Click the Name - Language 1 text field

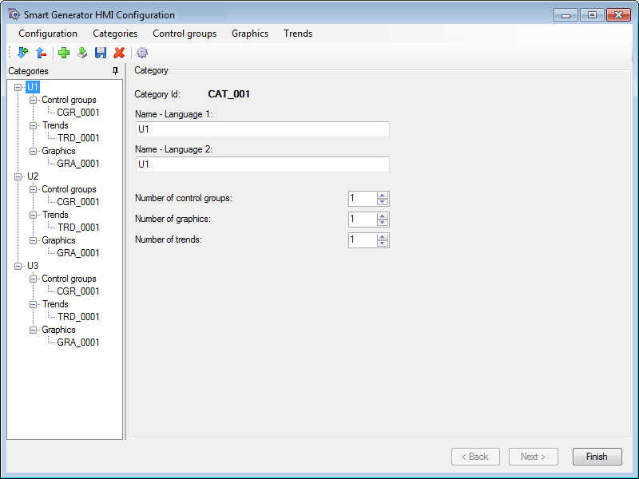(x=262, y=129)
